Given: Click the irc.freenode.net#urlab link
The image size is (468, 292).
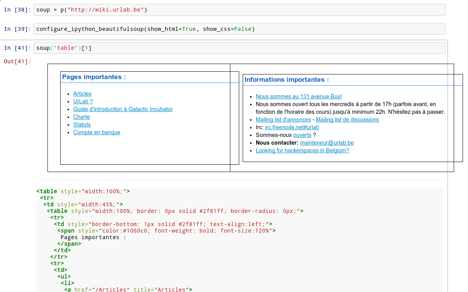Looking at the screenshot, I should [x=292, y=127].
